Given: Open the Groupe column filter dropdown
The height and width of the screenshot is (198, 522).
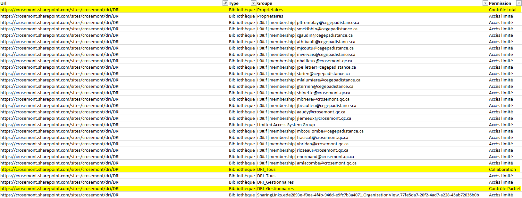Looking at the screenshot, I should click(x=485, y=3).
